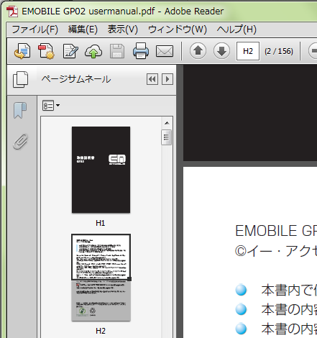Click the greyed floppy disk save icon

(117, 51)
